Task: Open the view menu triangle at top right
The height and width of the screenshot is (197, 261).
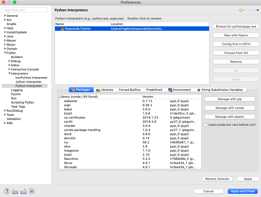Action: [257, 10]
